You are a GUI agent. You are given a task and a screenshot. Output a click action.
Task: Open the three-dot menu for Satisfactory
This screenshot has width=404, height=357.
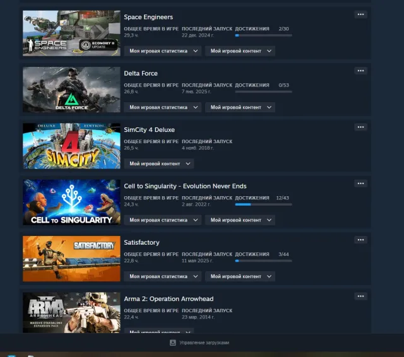(x=360, y=240)
